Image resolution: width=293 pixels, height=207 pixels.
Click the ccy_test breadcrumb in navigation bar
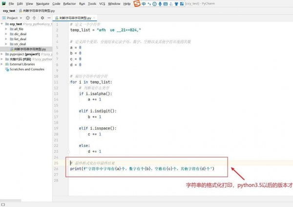[x=9, y=11]
